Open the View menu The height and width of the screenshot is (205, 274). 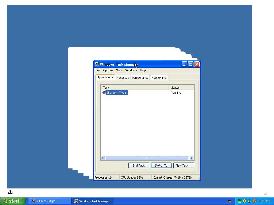pyautogui.click(x=119, y=70)
